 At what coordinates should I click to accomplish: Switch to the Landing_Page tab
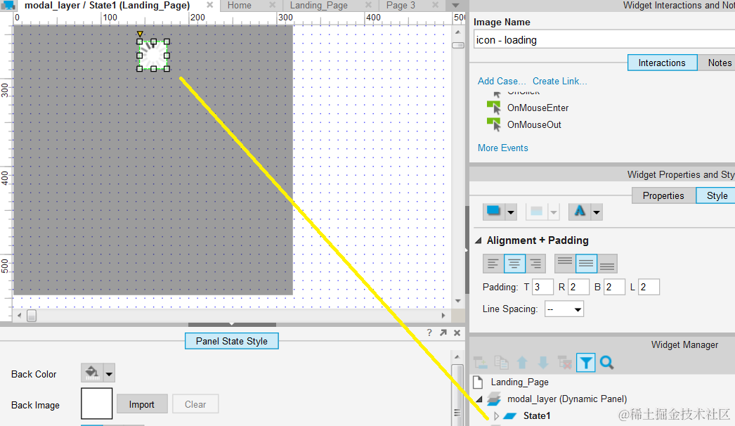pyautogui.click(x=319, y=5)
